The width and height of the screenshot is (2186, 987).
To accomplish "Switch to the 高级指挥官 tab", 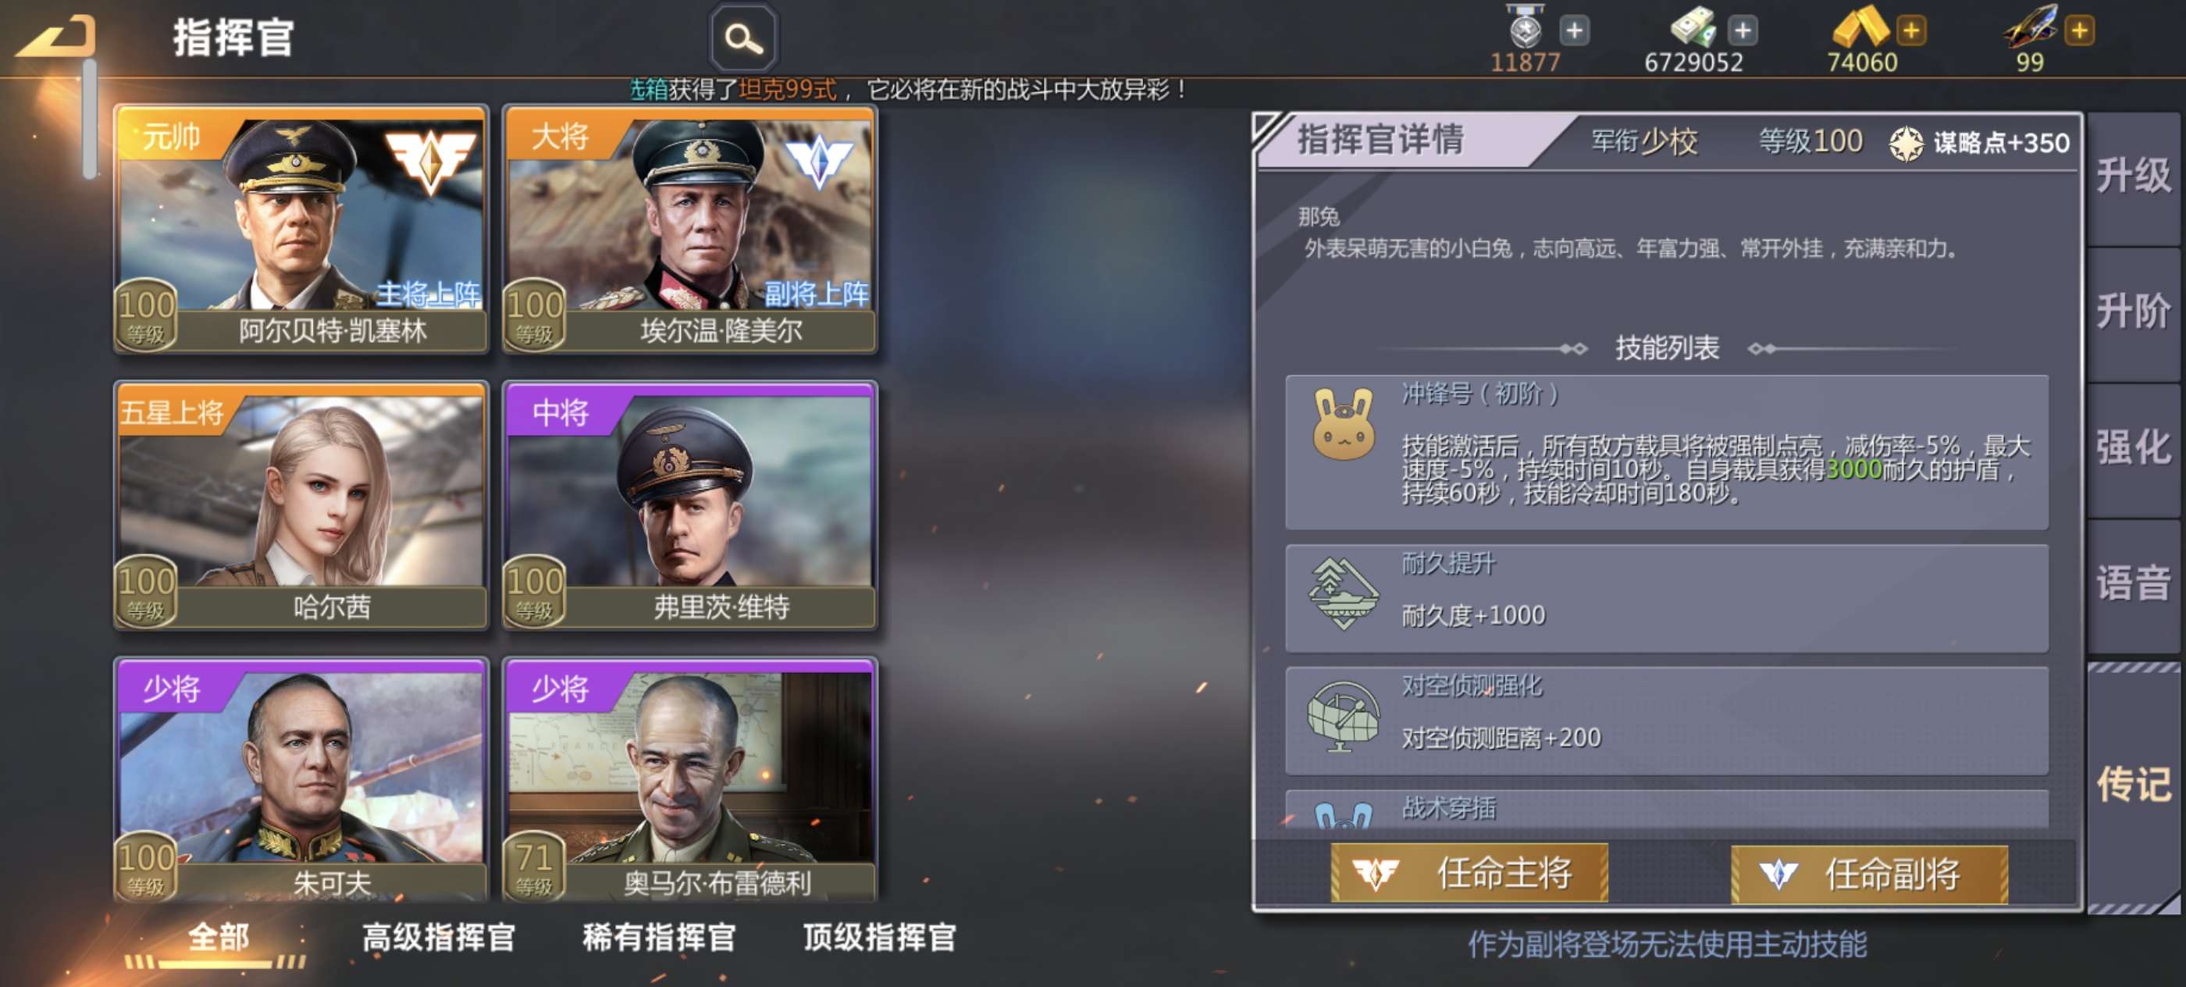I will pyautogui.click(x=439, y=937).
